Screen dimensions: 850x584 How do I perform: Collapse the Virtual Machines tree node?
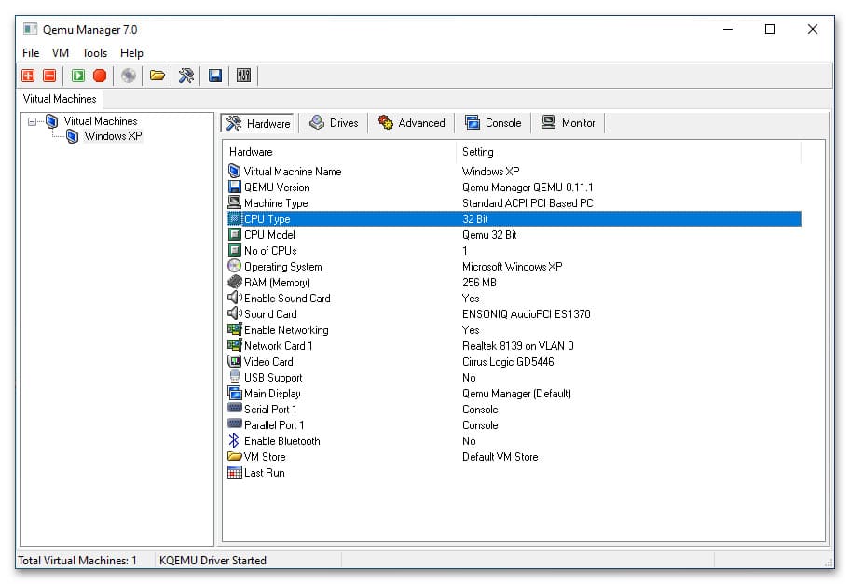point(32,121)
